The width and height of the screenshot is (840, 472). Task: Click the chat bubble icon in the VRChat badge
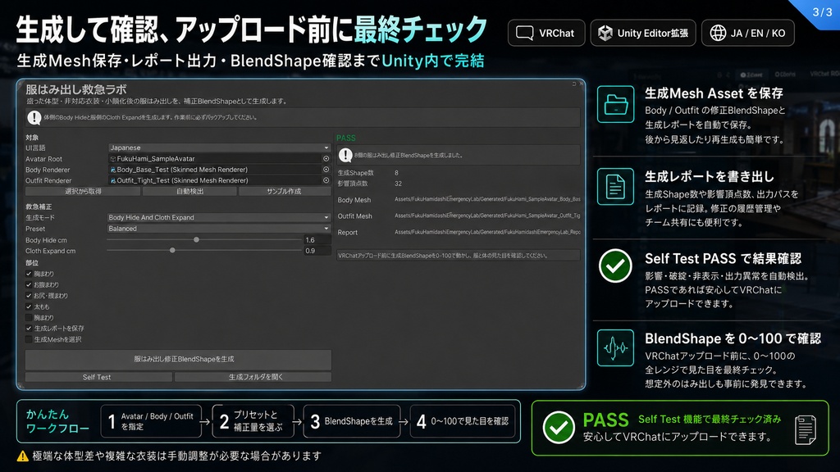pyautogui.click(x=524, y=33)
